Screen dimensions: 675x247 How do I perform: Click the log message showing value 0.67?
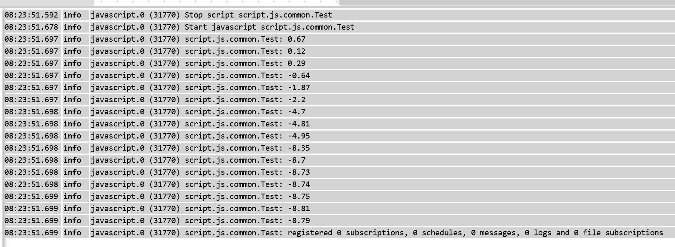tap(339, 39)
